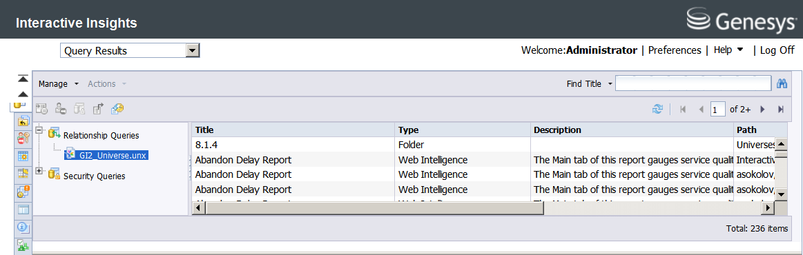This screenshot has height=255, width=803.
Task: Click the Preferences link
Action: 675,50
